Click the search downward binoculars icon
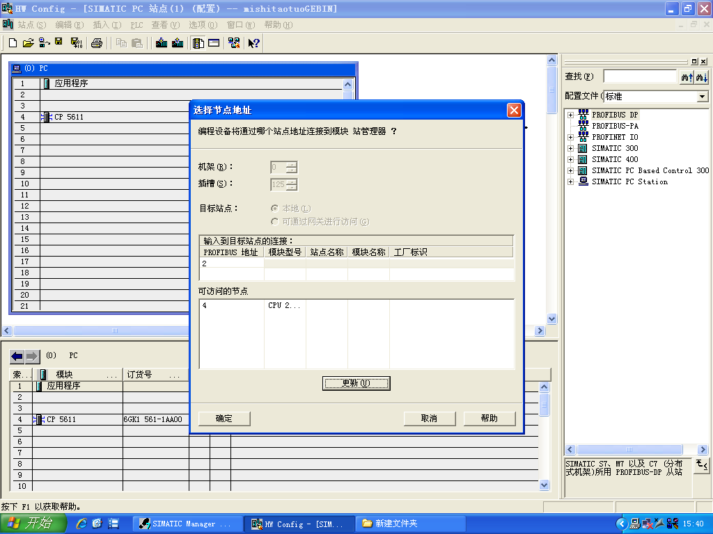 702,77
